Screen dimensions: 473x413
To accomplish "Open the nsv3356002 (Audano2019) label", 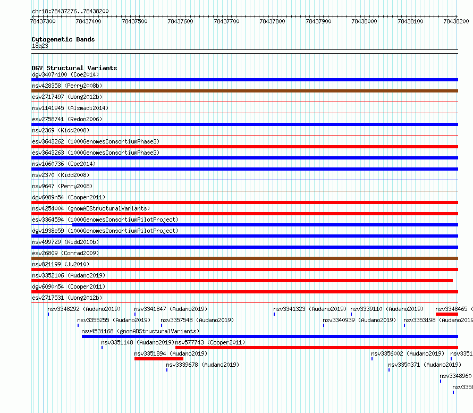I will 408,353.
